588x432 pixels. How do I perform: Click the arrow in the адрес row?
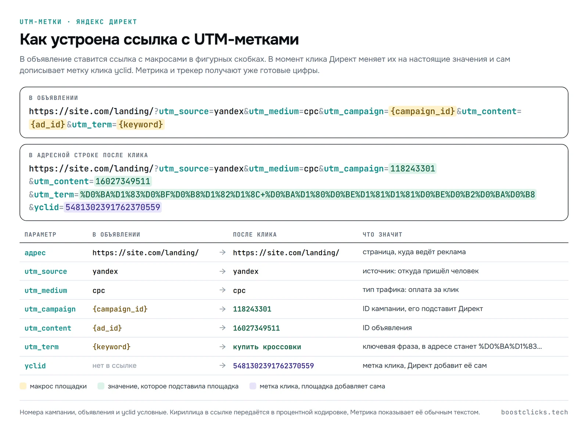(222, 252)
